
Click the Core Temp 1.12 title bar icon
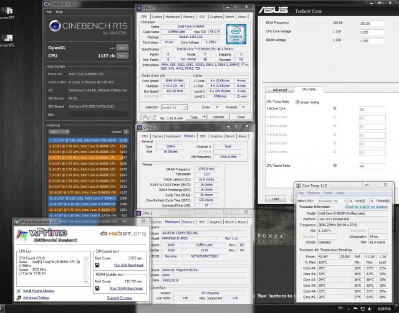point(299,185)
